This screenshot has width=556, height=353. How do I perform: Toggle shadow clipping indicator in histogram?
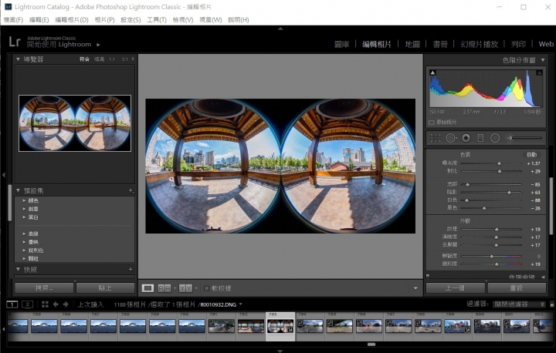432,73
